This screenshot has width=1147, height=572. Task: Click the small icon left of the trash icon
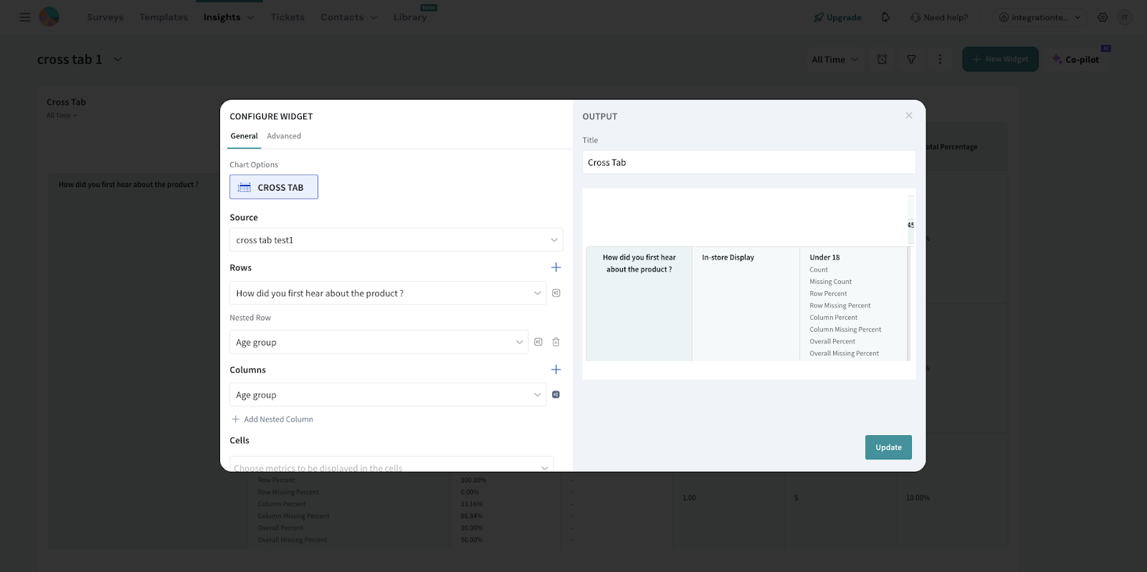click(538, 343)
